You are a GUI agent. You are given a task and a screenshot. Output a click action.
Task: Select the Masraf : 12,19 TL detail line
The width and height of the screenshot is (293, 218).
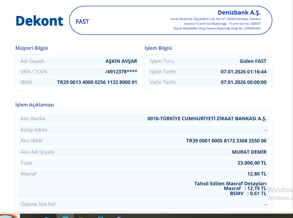pyautogui.click(x=245, y=188)
